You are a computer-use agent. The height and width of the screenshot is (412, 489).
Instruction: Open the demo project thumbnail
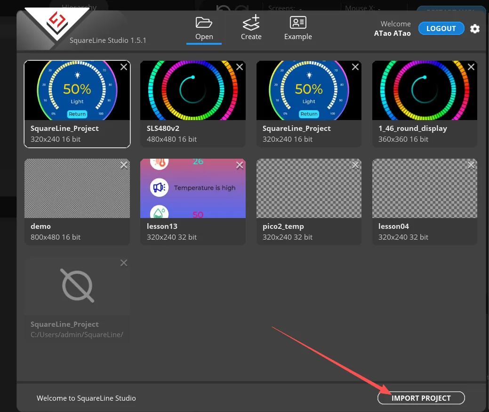click(77, 188)
